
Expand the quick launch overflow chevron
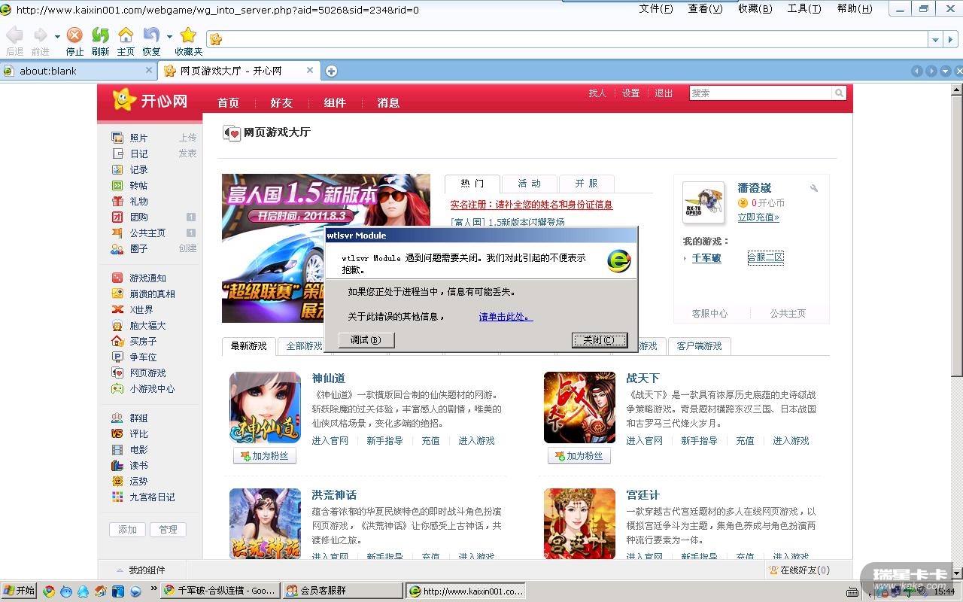[154, 588]
